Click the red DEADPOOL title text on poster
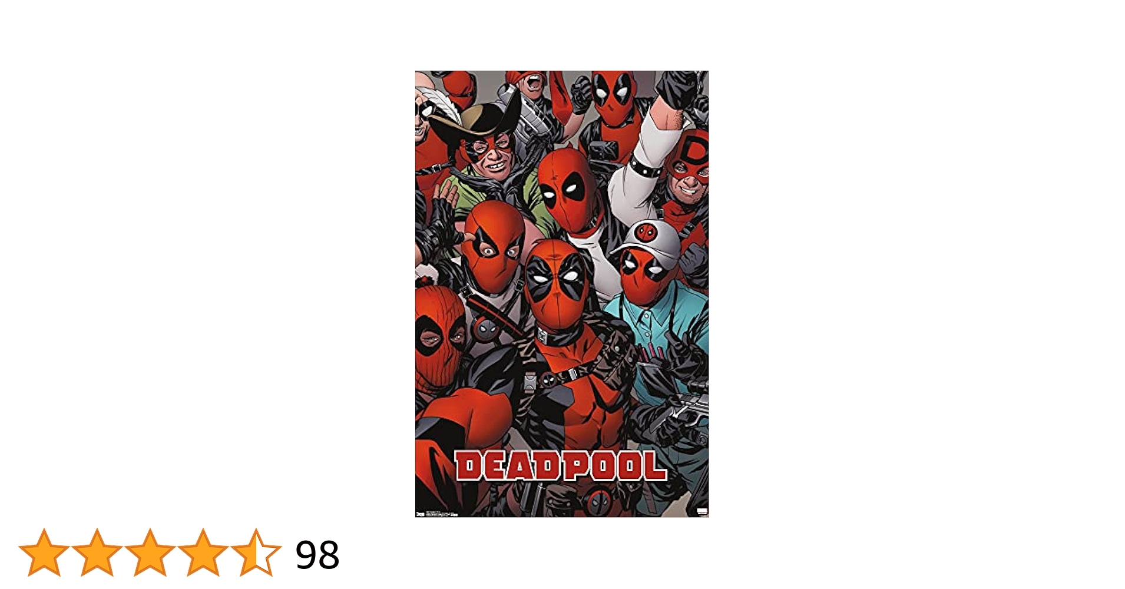 (x=561, y=466)
